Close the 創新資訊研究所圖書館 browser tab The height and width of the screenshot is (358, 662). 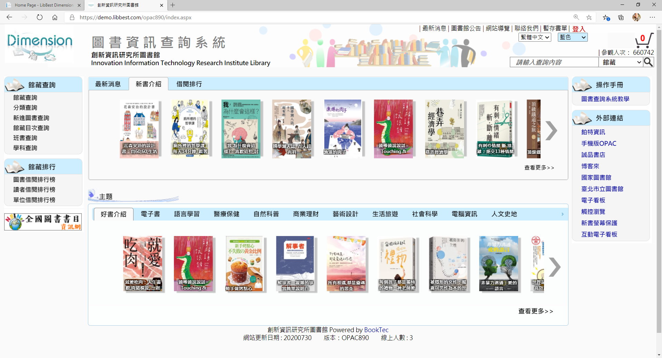[x=161, y=5]
